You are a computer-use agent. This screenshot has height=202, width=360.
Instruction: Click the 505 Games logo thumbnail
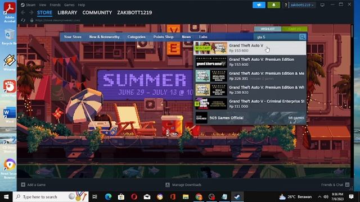pyautogui.click(x=201, y=118)
